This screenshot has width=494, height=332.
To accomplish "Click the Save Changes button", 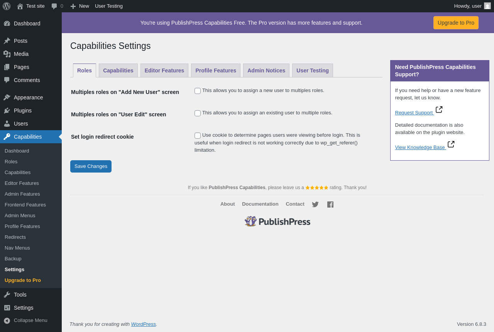I will 91,166.
